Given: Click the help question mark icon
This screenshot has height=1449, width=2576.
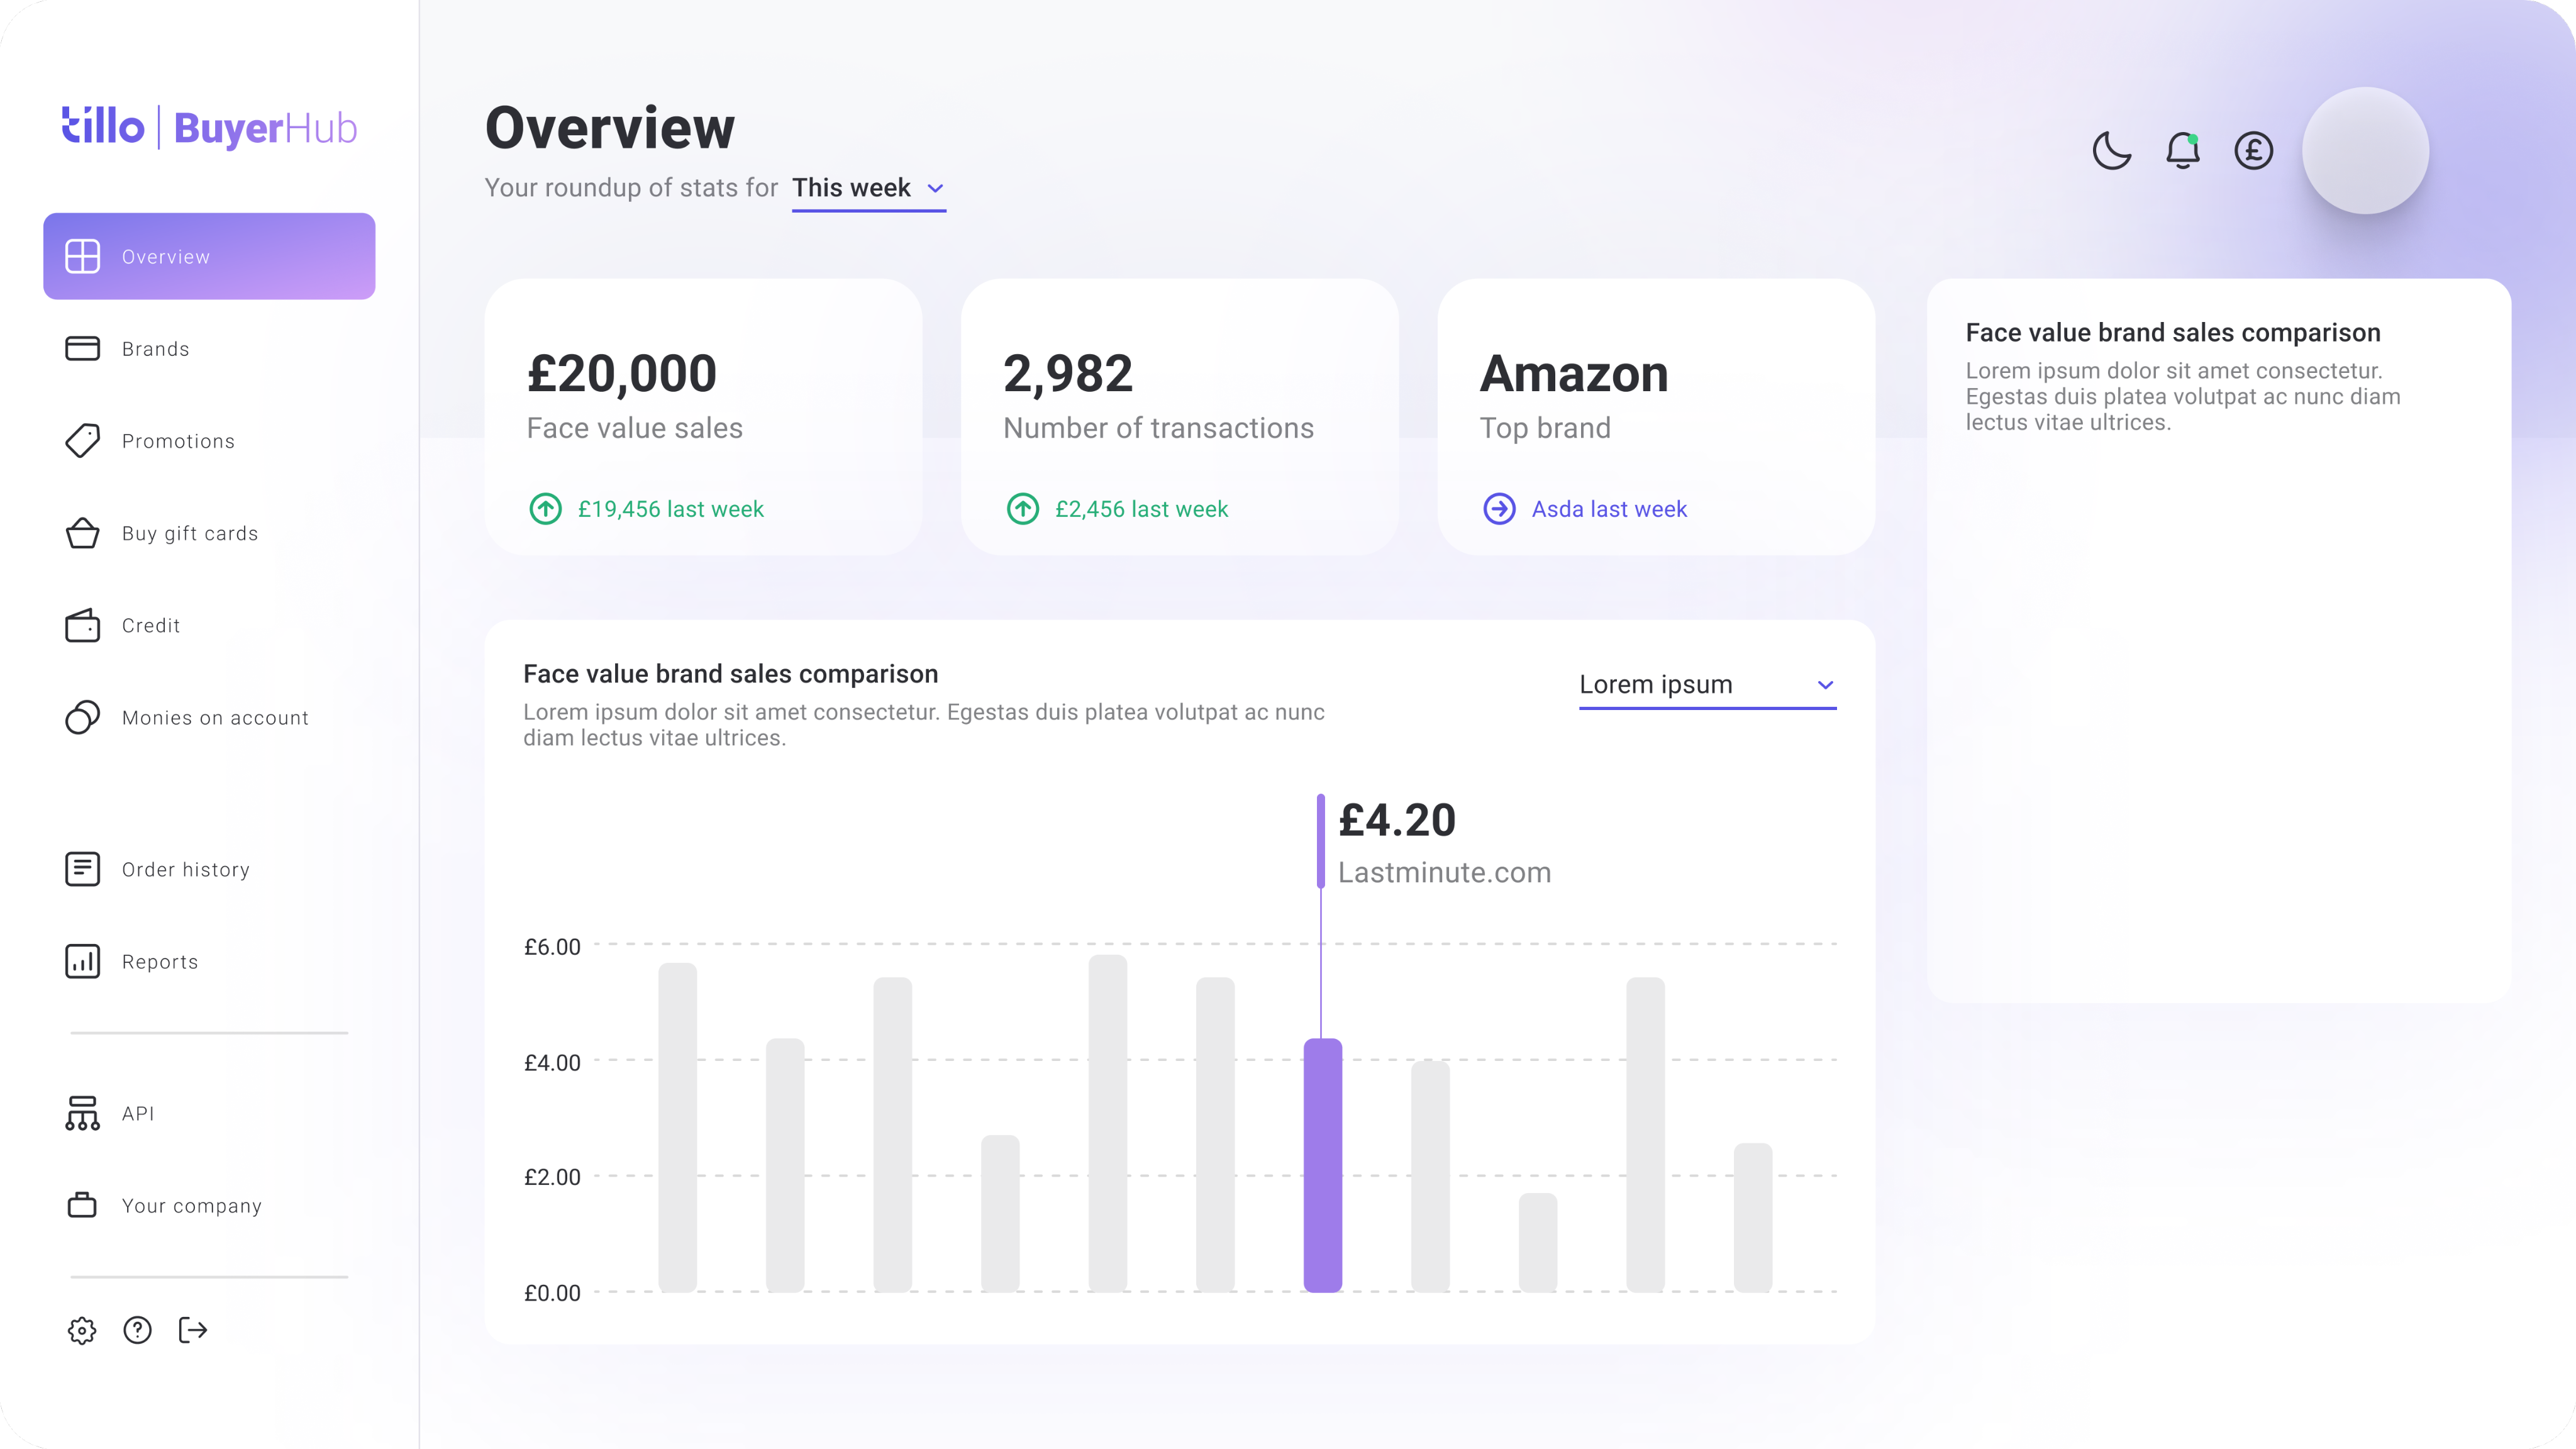Looking at the screenshot, I should click(x=137, y=1330).
